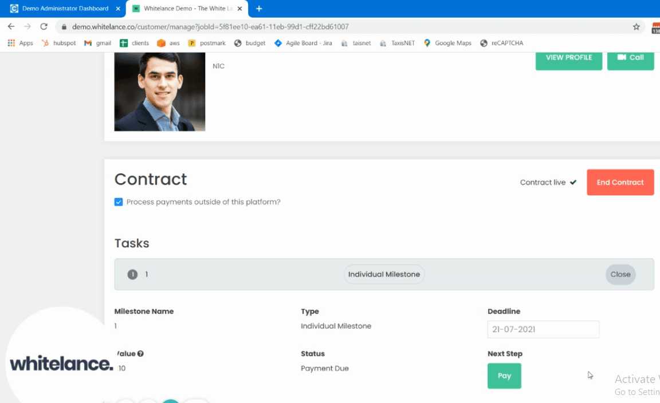The height and width of the screenshot is (403, 660).
Task: Click the Value amount 10
Action: (121, 369)
